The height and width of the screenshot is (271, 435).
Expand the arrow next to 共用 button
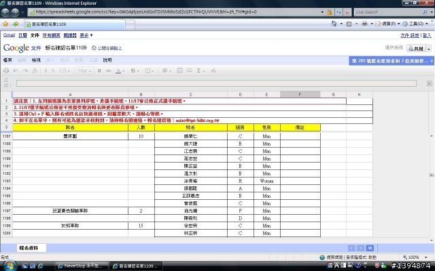click(429, 48)
